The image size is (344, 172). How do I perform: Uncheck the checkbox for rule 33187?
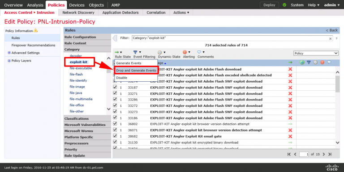(115, 87)
